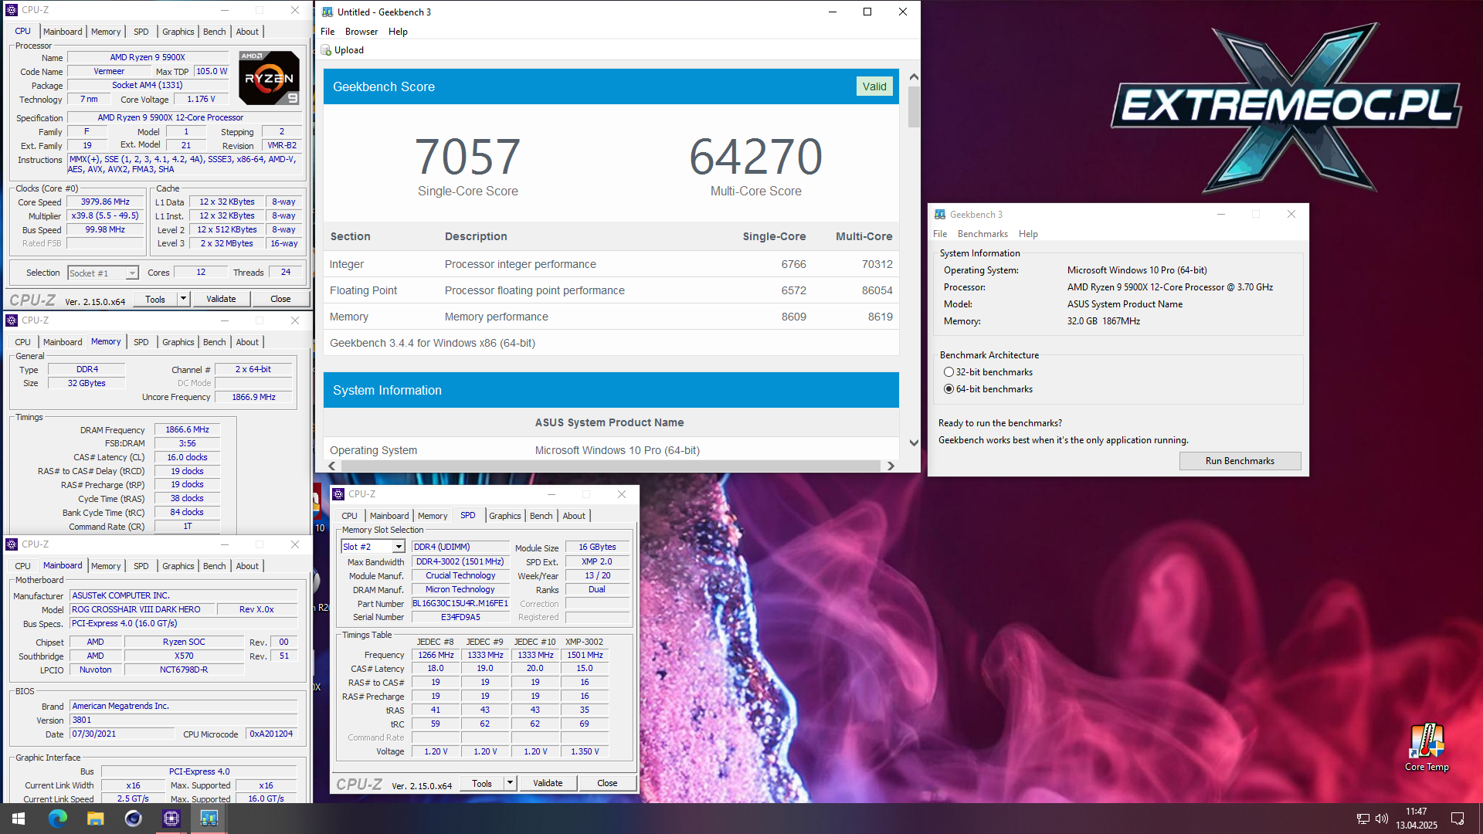1483x834 pixels.
Task: Click the Part Number field BL16G30C15U4R.M16FE1
Action: point(460,604)
